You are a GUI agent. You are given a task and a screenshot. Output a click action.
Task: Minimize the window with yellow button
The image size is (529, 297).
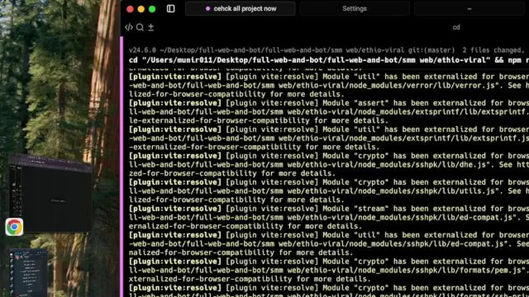141,9
